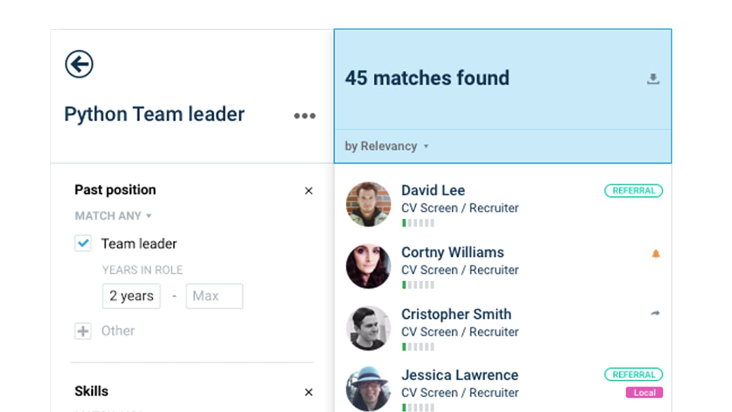Click the 2 years minimum field
The width and height of the screenshot is (732, 412).
[131, 296]
